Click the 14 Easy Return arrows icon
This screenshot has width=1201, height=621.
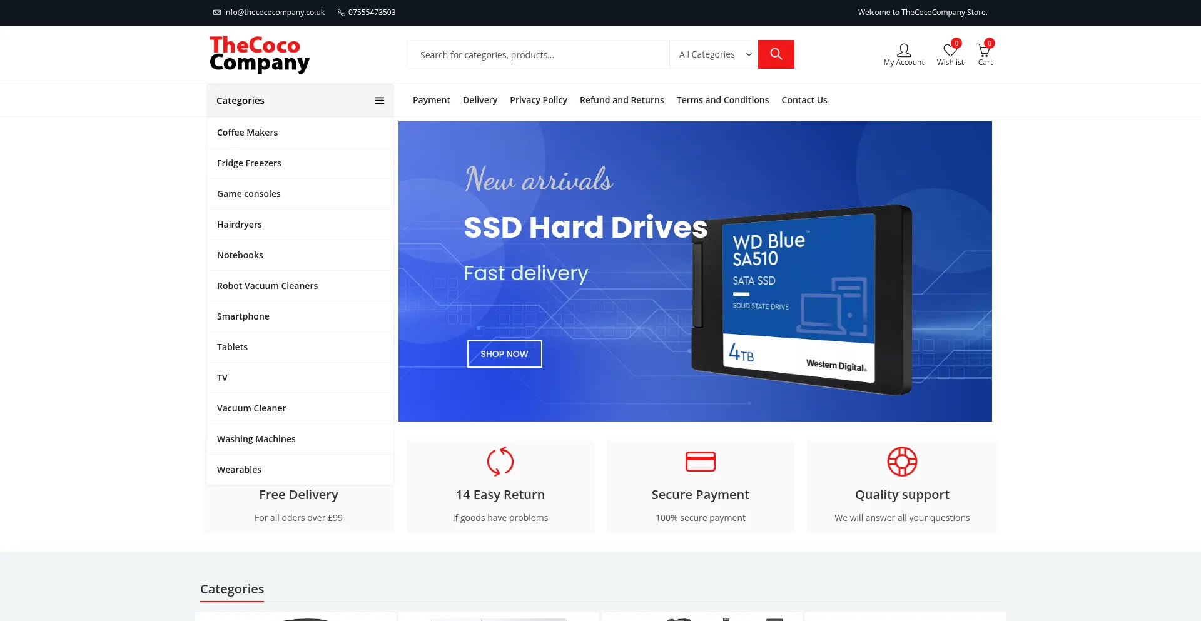tap(500, 462)
